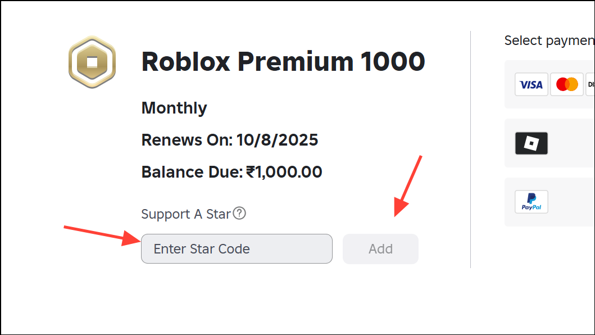This screenshot has height=335, width=595.
Task: Click the PayPal logo icon
Action: [x=531, y=202]
